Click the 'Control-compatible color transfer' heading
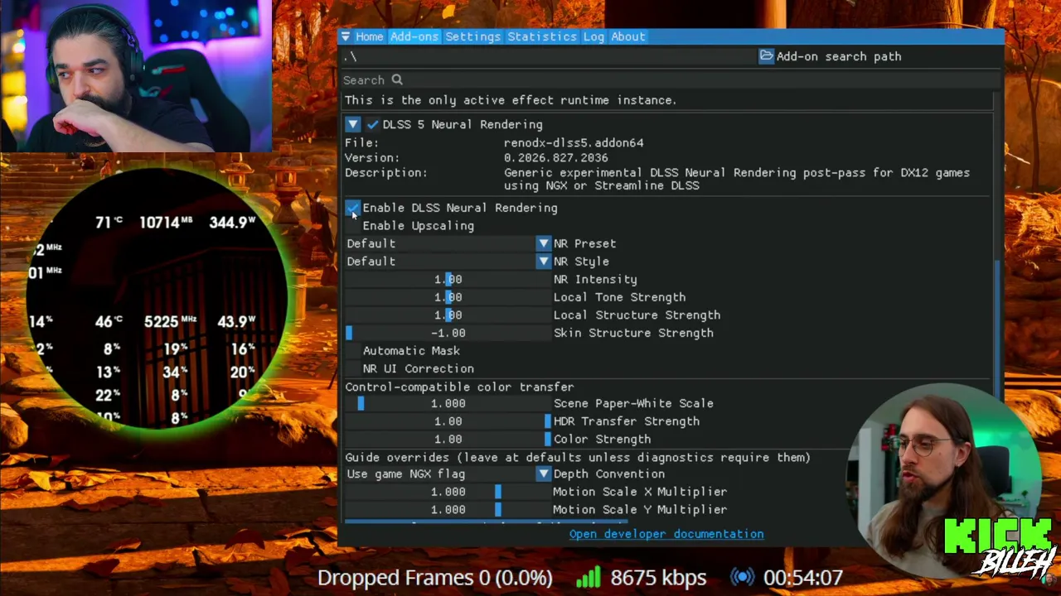Screen dimensions: 1061x596 [x=459, y=387]
